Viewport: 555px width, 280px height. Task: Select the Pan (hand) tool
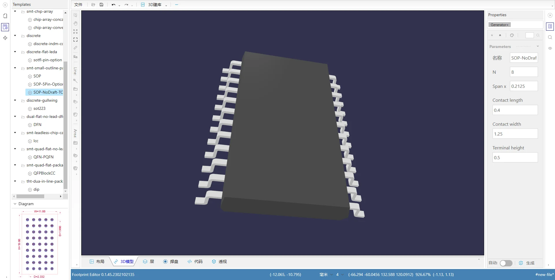click(x=75, y=23)
